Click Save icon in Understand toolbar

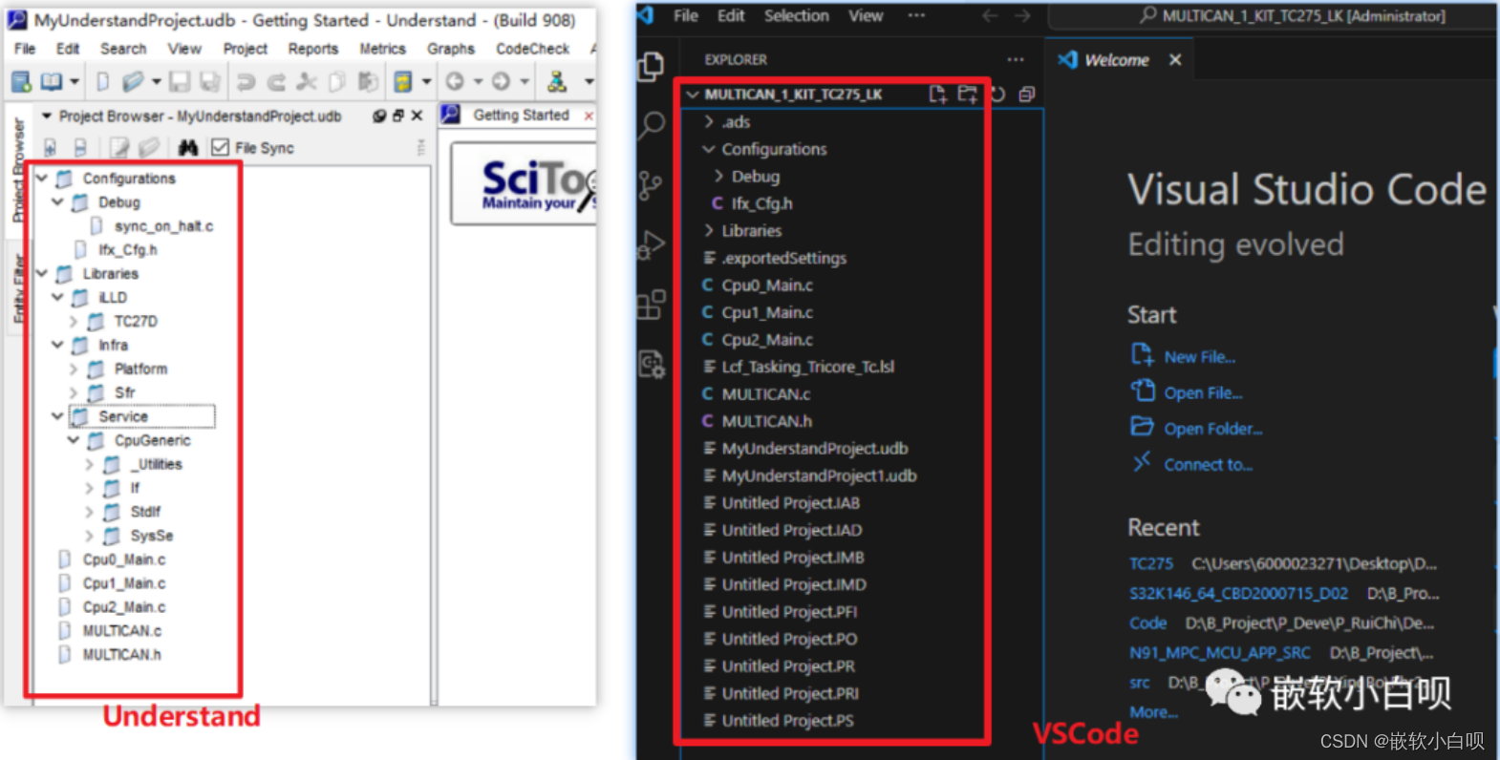[x=179, y=82]
